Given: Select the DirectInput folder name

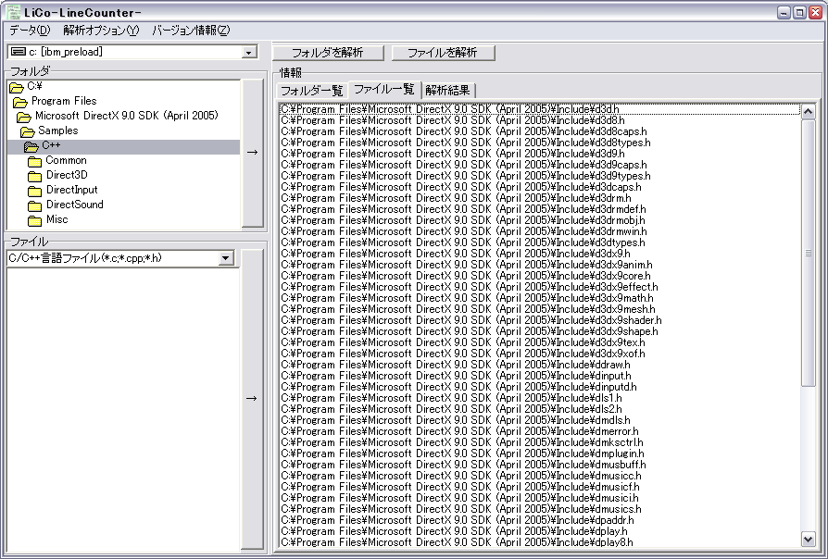Looking at the screenshot, I should (x=72, y=190).
